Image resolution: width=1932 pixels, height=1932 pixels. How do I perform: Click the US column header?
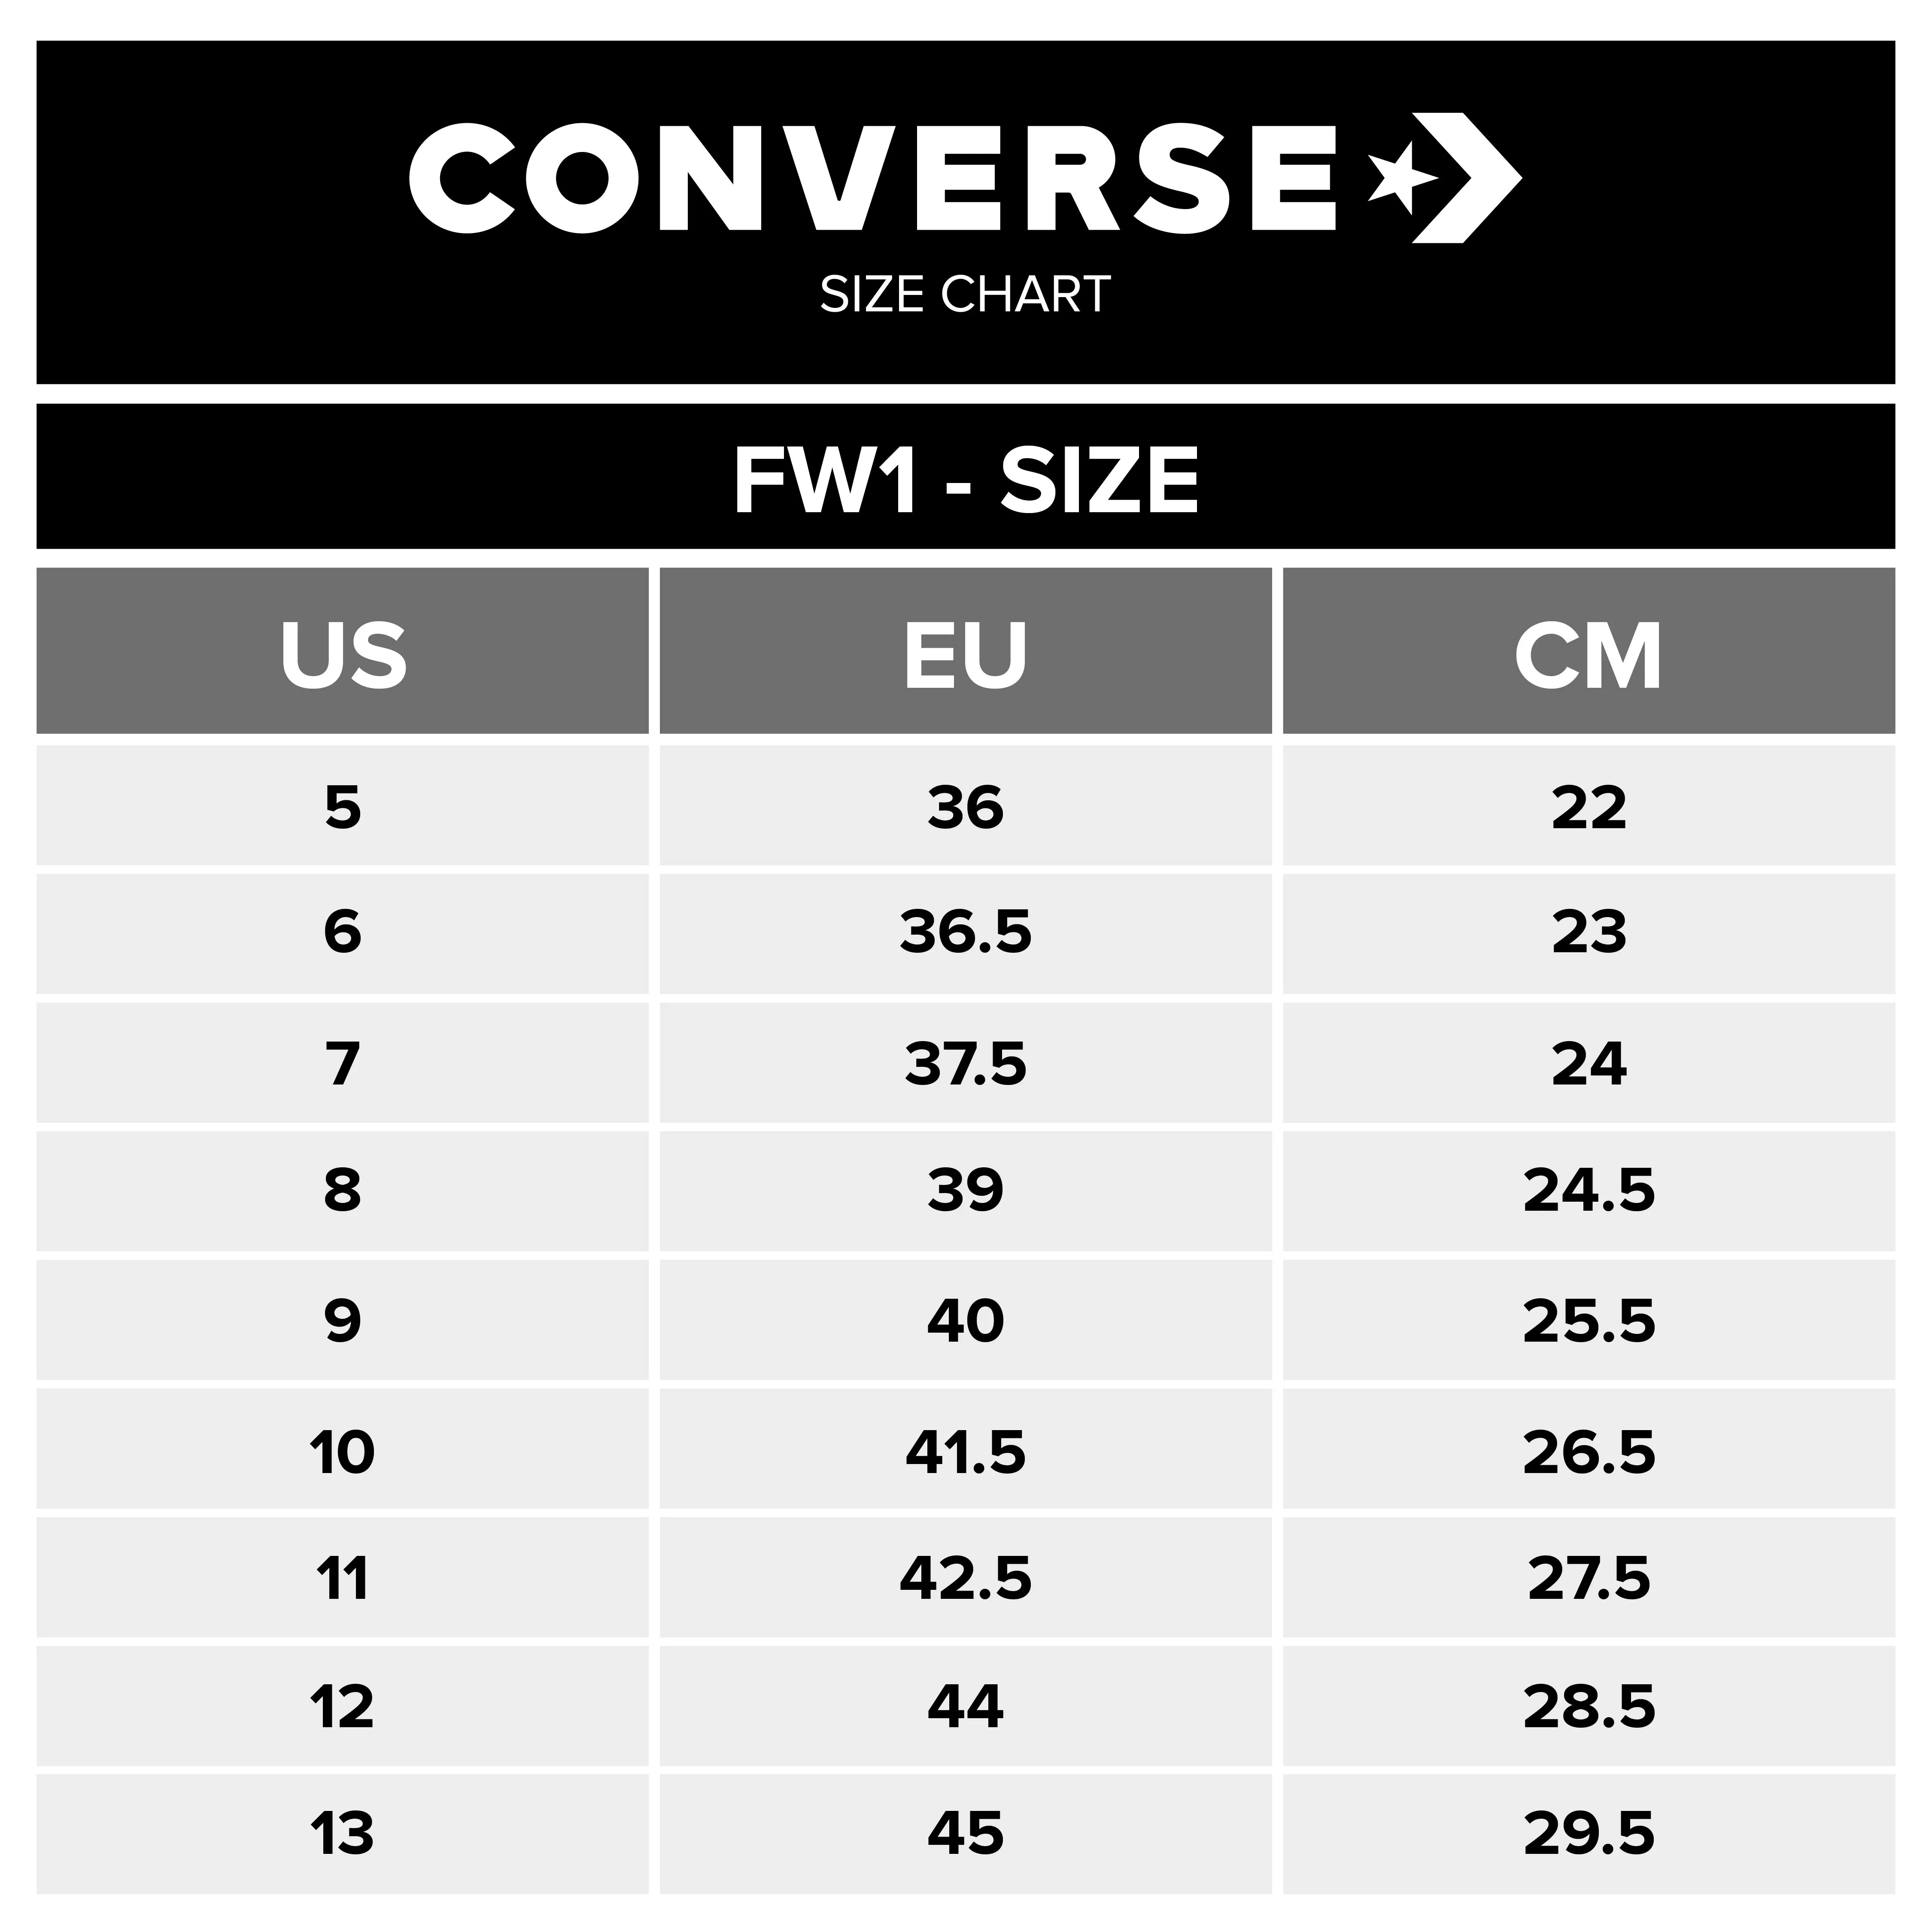(343, 655)
